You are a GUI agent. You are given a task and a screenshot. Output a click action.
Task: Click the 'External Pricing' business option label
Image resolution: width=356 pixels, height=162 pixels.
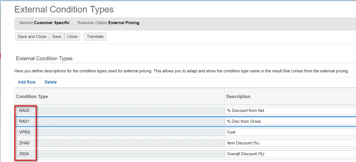[x=124, y=23]
